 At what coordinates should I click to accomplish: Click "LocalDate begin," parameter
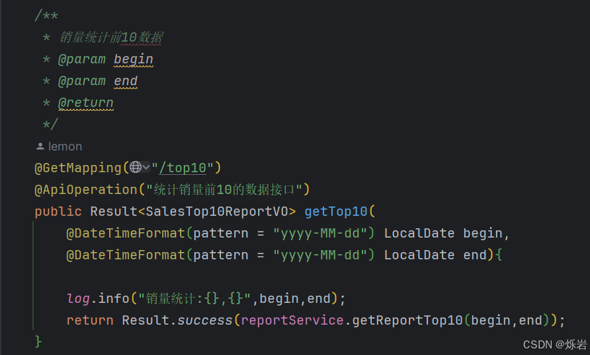point(446,233)
